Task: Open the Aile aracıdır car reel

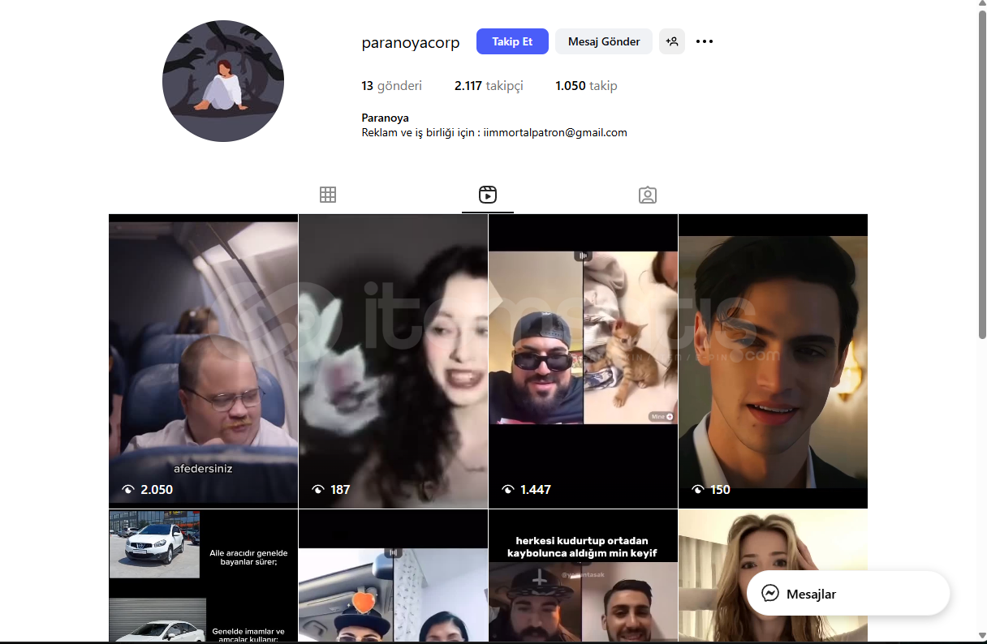Action: (x=203, y=576)
